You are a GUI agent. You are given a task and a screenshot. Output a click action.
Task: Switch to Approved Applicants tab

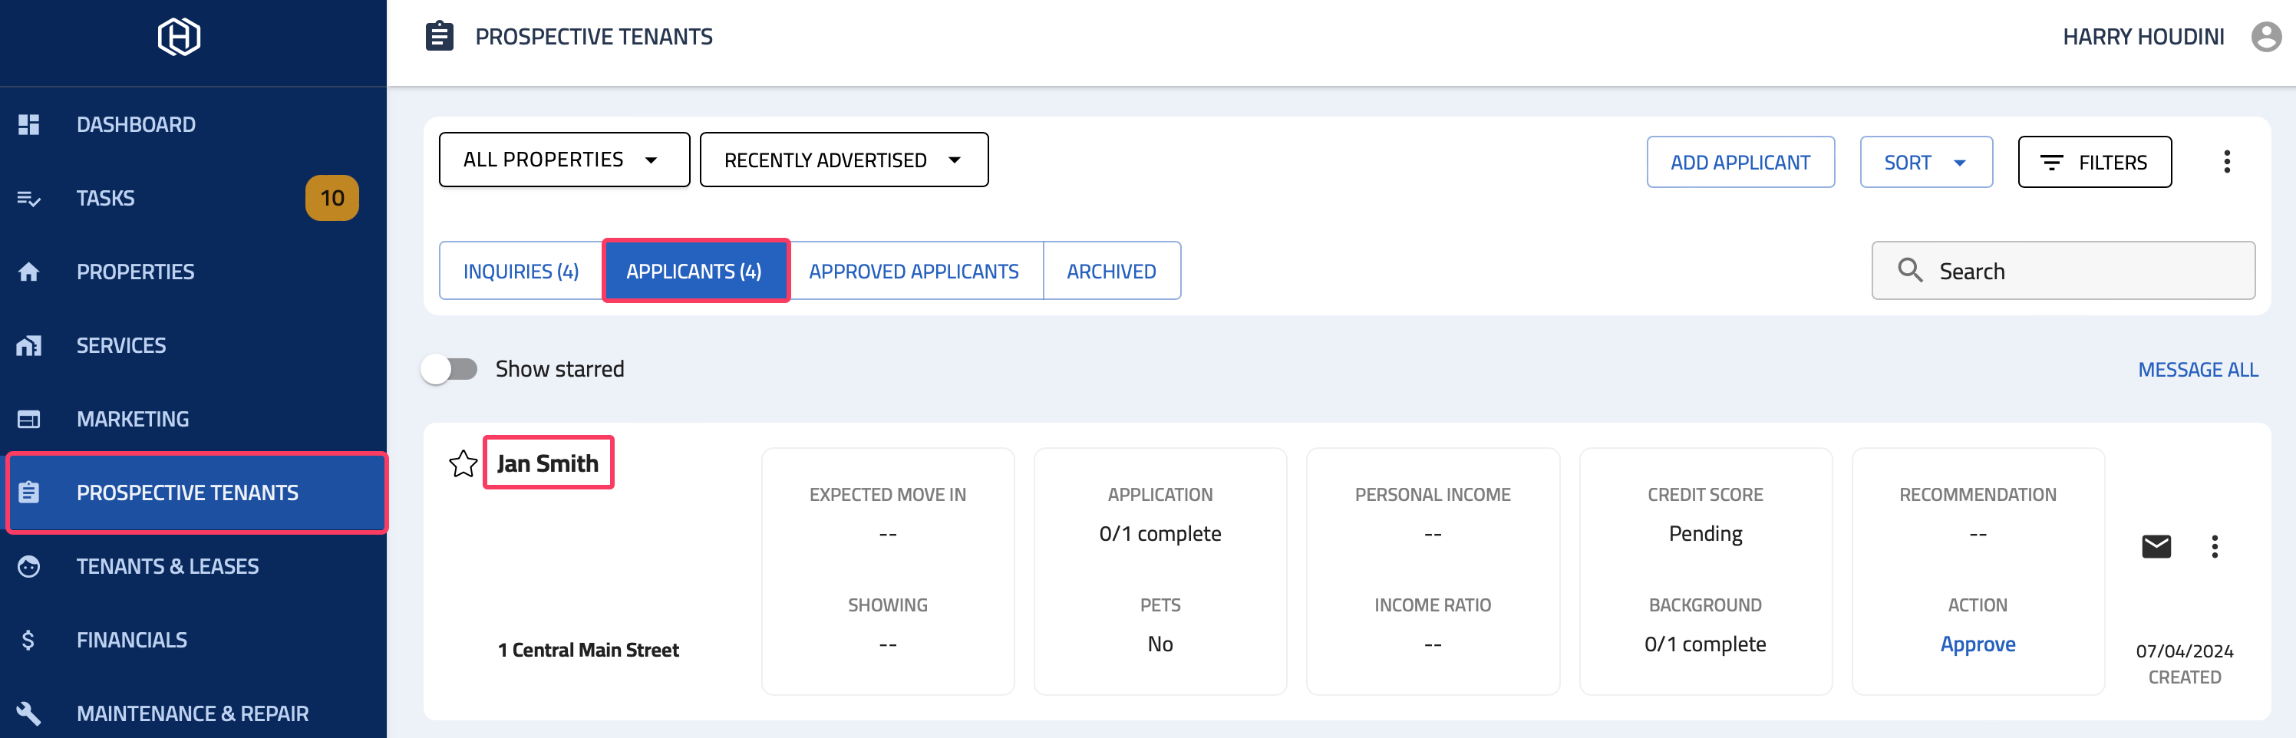[915, 271]
